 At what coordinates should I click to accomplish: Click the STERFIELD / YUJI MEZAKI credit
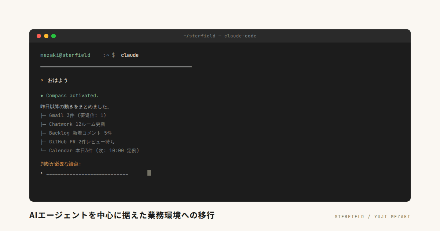[x=373, y=217]
